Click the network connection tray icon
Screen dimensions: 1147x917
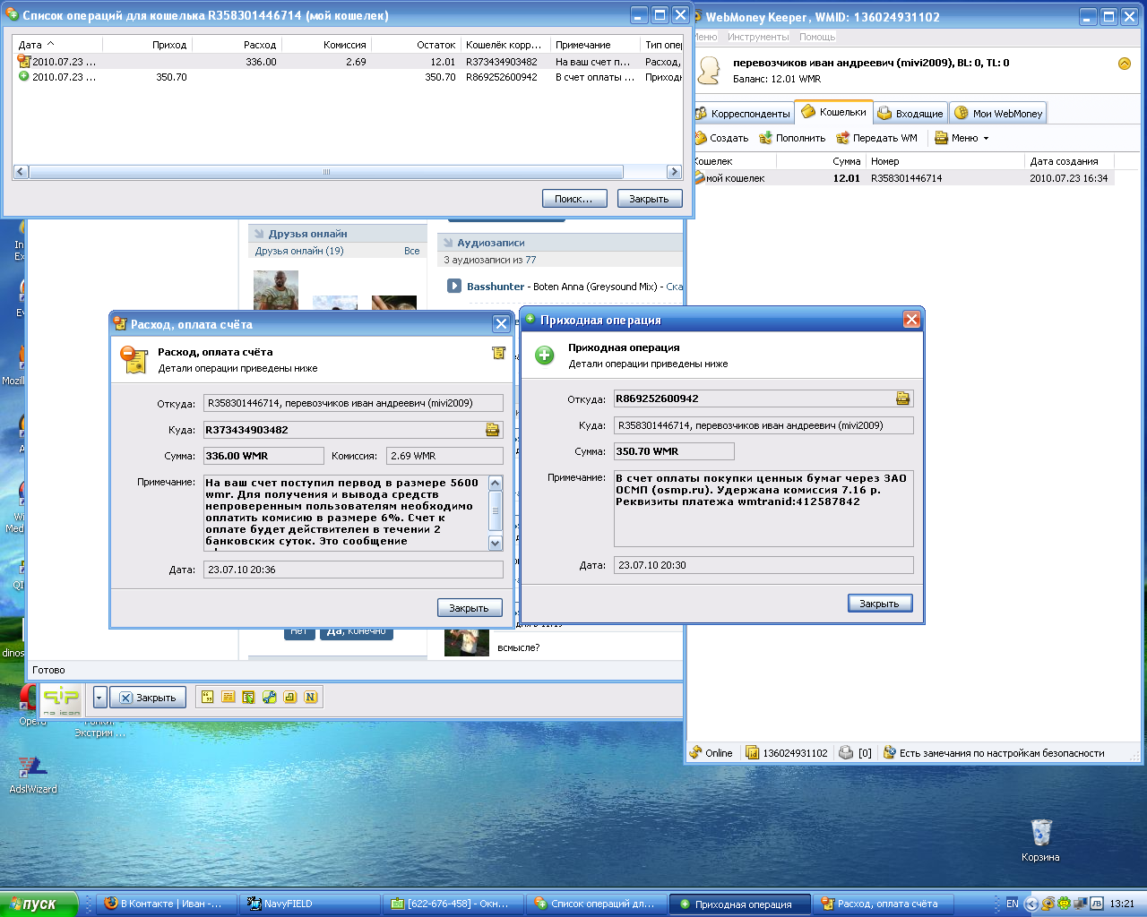1080,904
